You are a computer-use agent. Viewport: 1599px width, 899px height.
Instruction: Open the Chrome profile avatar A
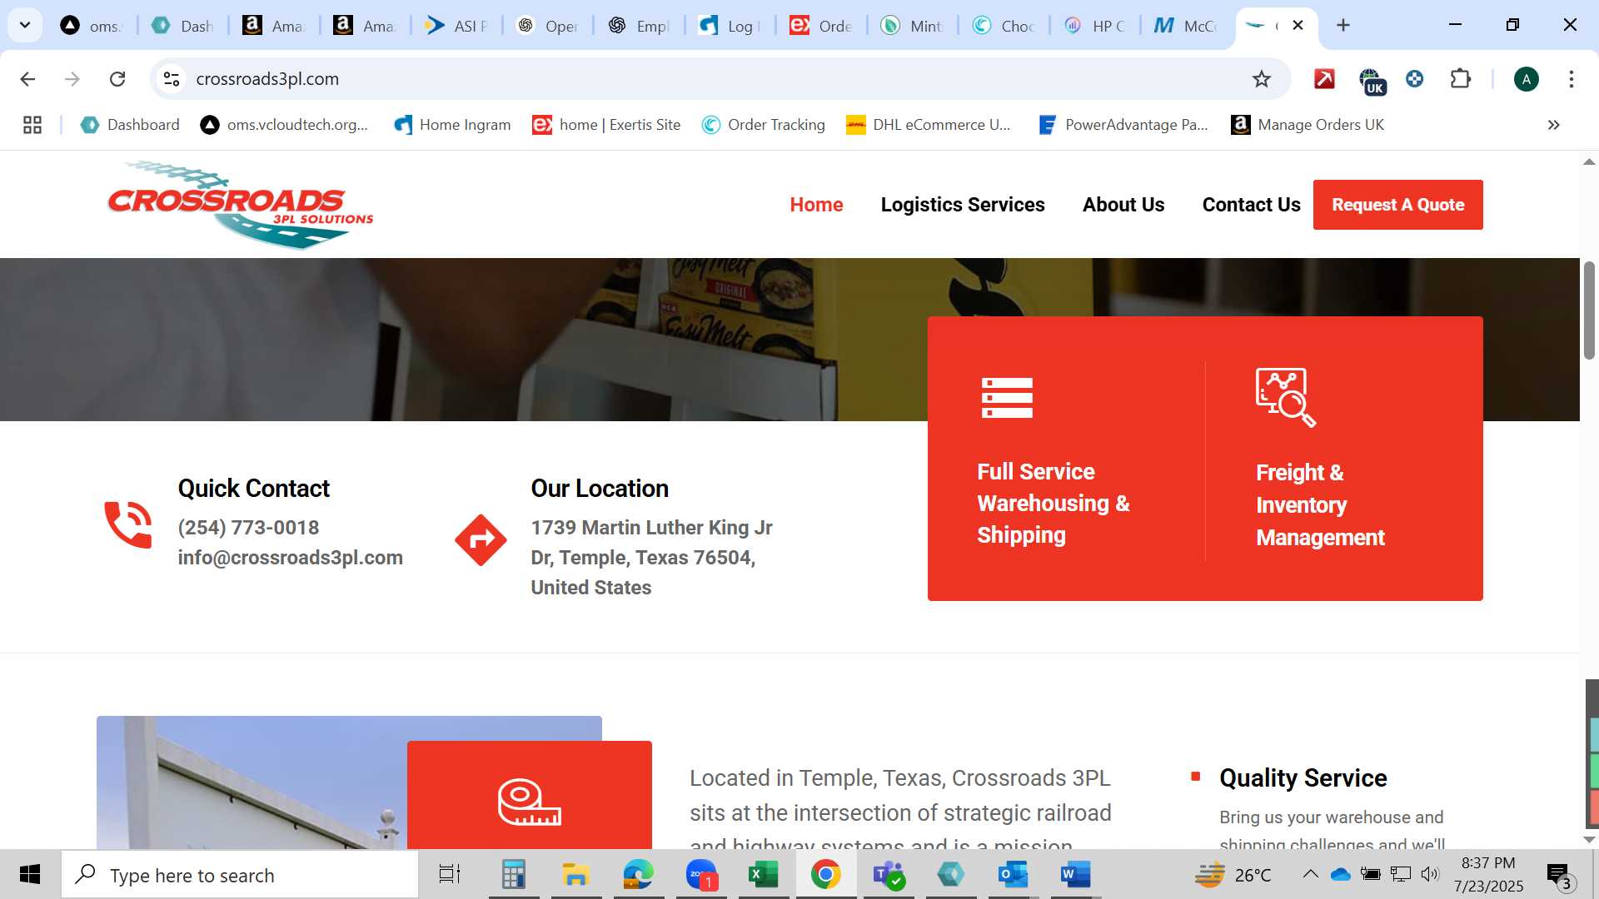coord(1526,79)
